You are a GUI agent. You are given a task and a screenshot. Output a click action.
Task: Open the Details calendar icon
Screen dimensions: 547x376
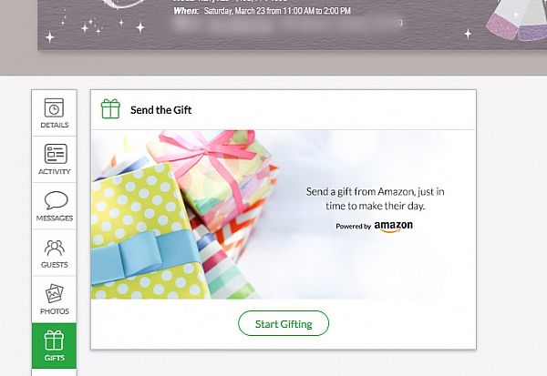coord(54,107)
